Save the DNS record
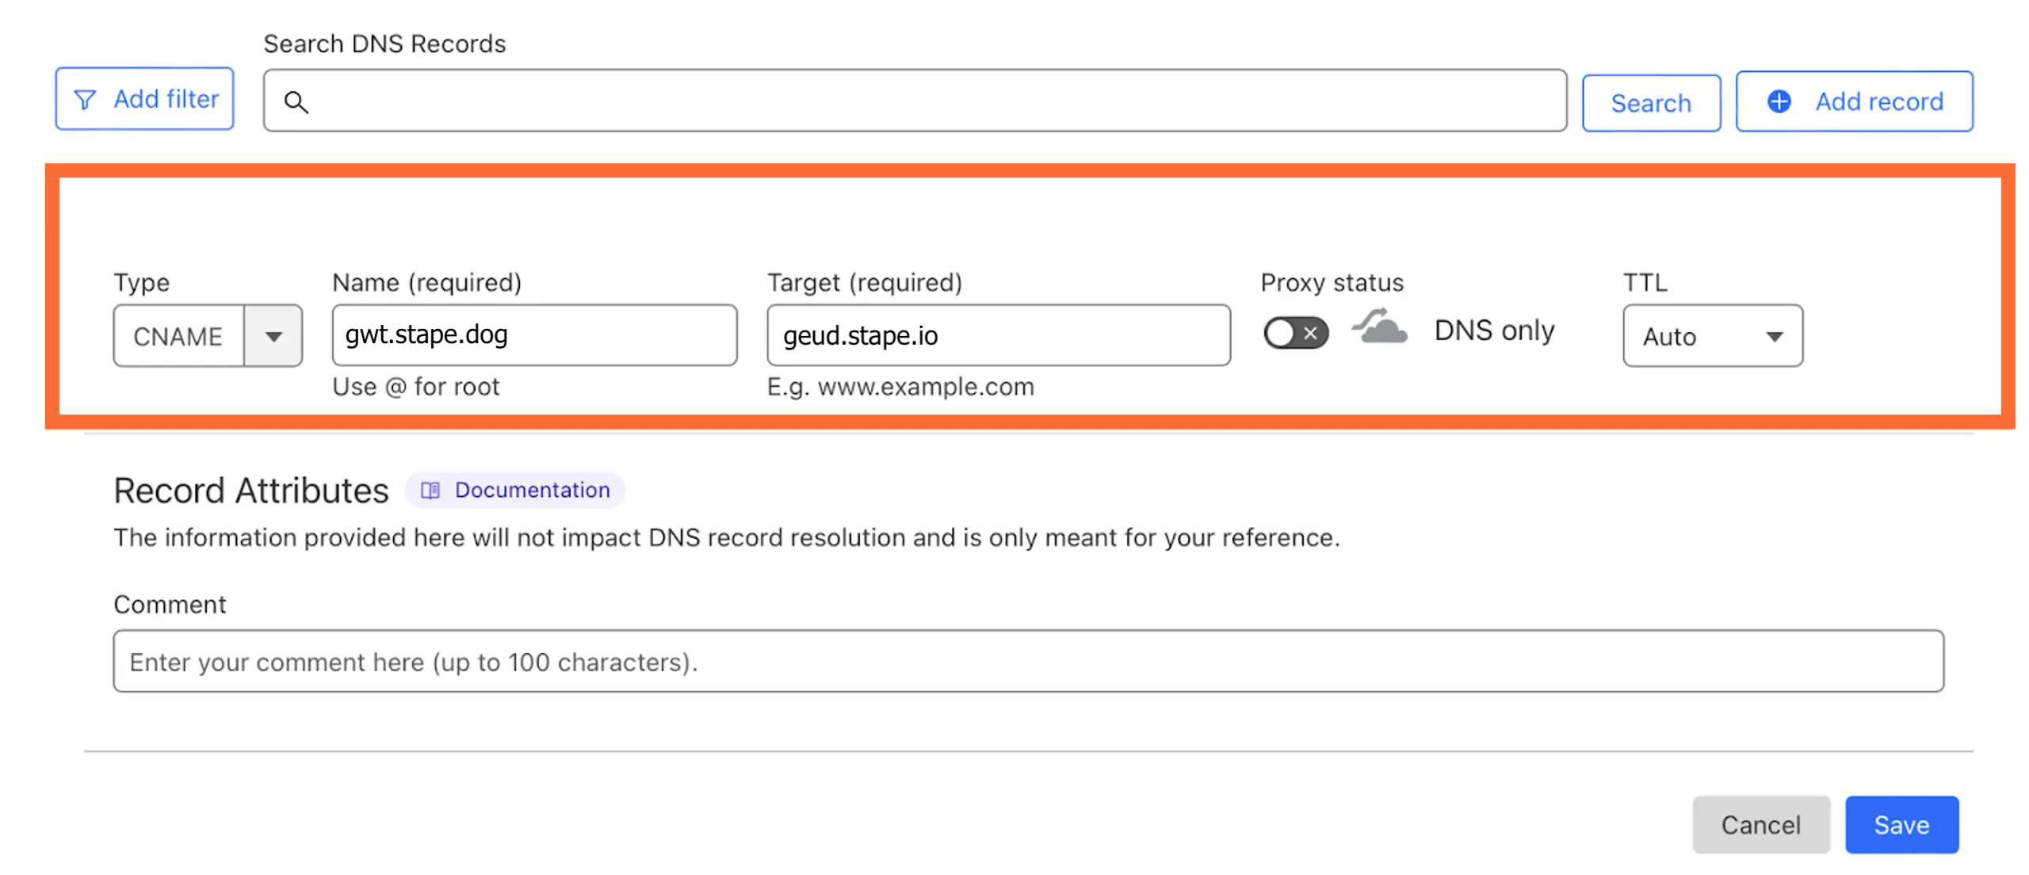Screen dimensions: 2029x875 click(x=1901, y=824)
